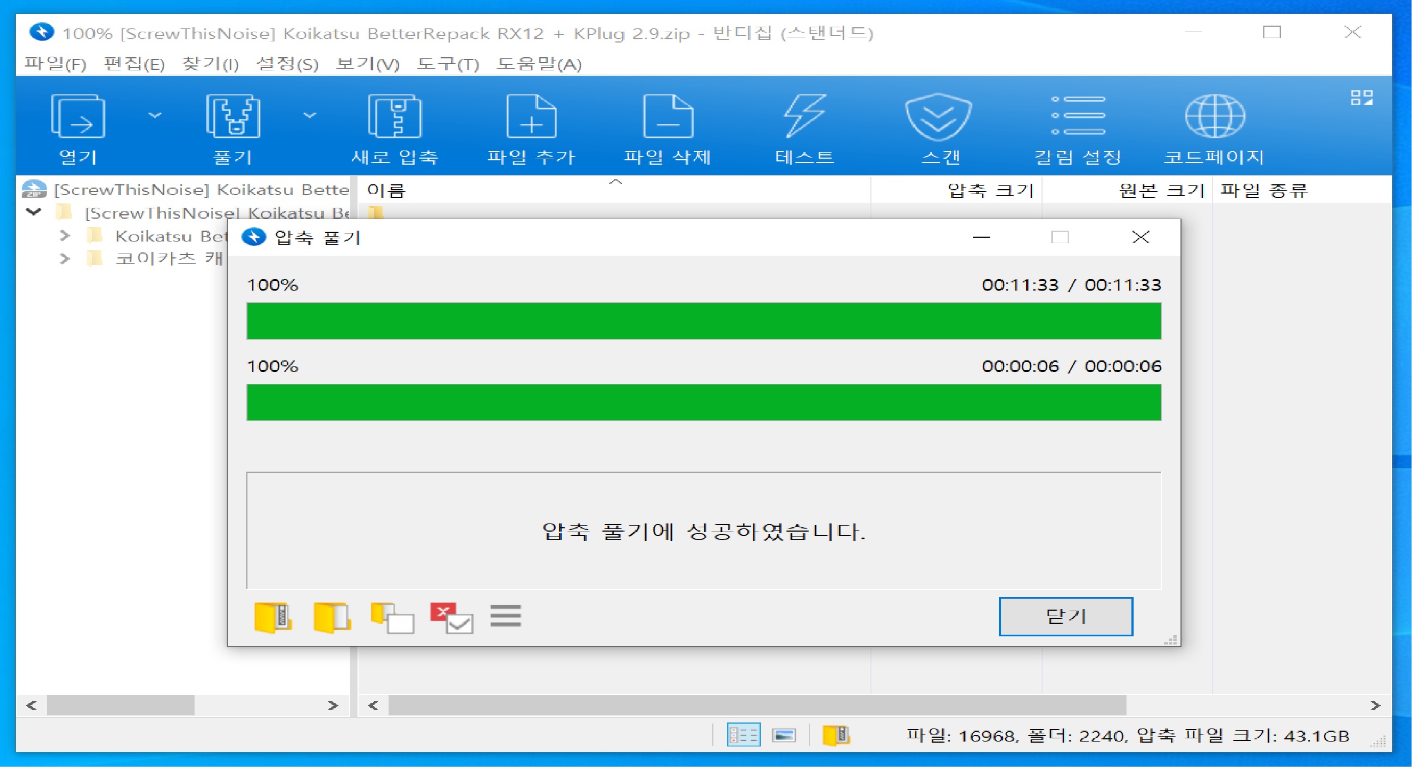This screenshot has width=1417, height=771.
Task: Expand the Koikatsu Bet folder tree node
Action: 65,236
